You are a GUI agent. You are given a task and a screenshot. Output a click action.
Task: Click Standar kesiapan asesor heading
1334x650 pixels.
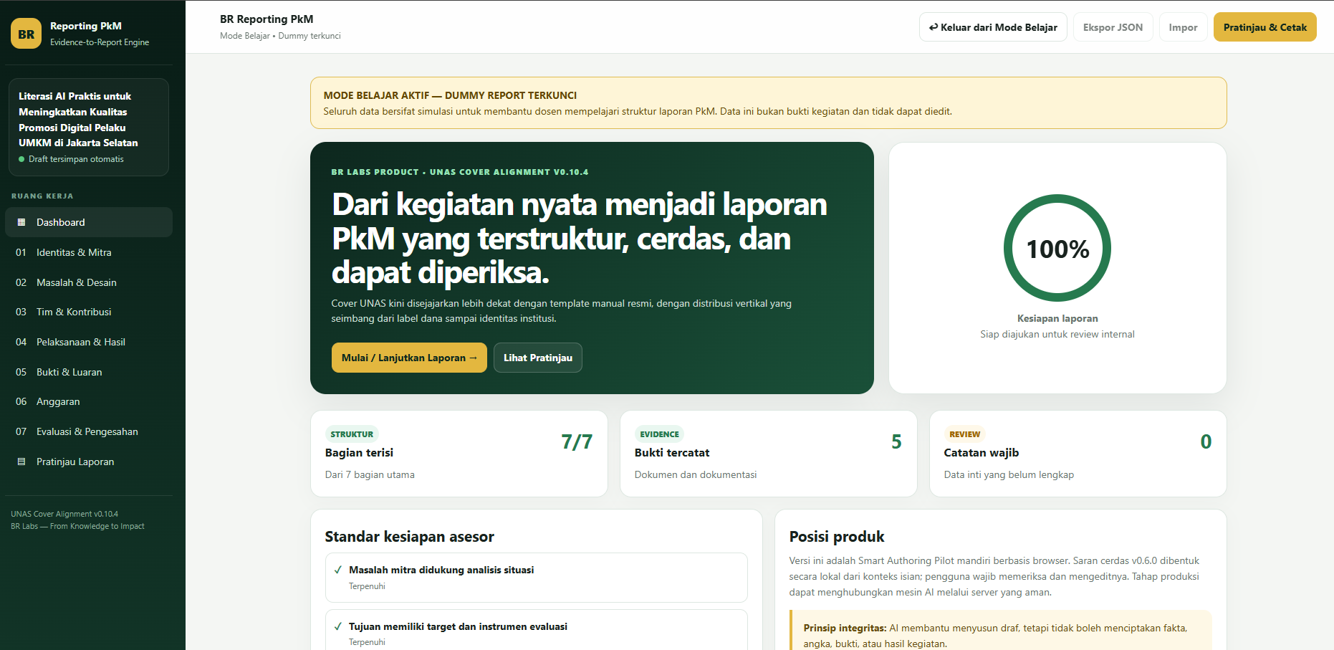click(409, 537)
